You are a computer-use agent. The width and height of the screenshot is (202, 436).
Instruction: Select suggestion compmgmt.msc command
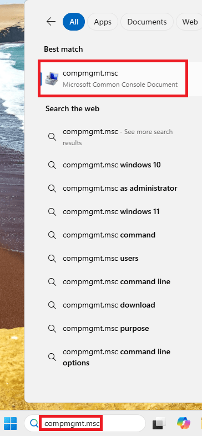pos(109,235)
